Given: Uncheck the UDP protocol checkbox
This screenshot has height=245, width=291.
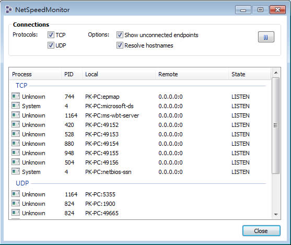Looking at the screenshot, I should point(51,45).
